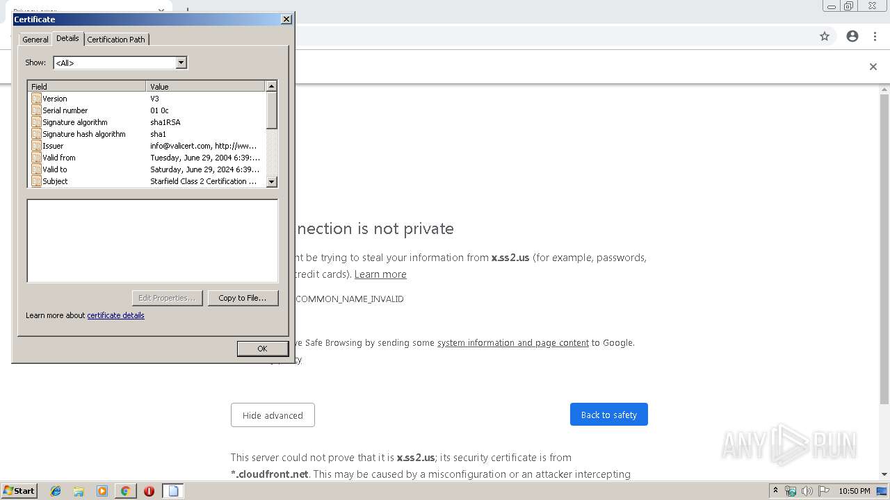890x500 pixels.
Task: Open Windows Explorer folder in taskbar
Action: (79, 491)
